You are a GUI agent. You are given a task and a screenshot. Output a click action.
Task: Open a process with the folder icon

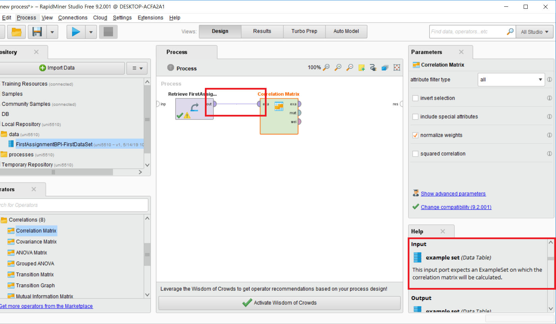[x=17, y=32]
